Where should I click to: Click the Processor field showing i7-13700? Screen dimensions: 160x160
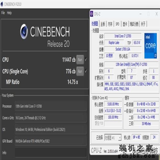[51, 106]
